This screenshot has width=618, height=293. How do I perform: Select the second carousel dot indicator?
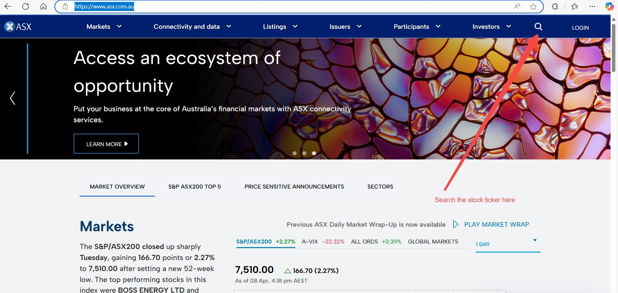304,153
